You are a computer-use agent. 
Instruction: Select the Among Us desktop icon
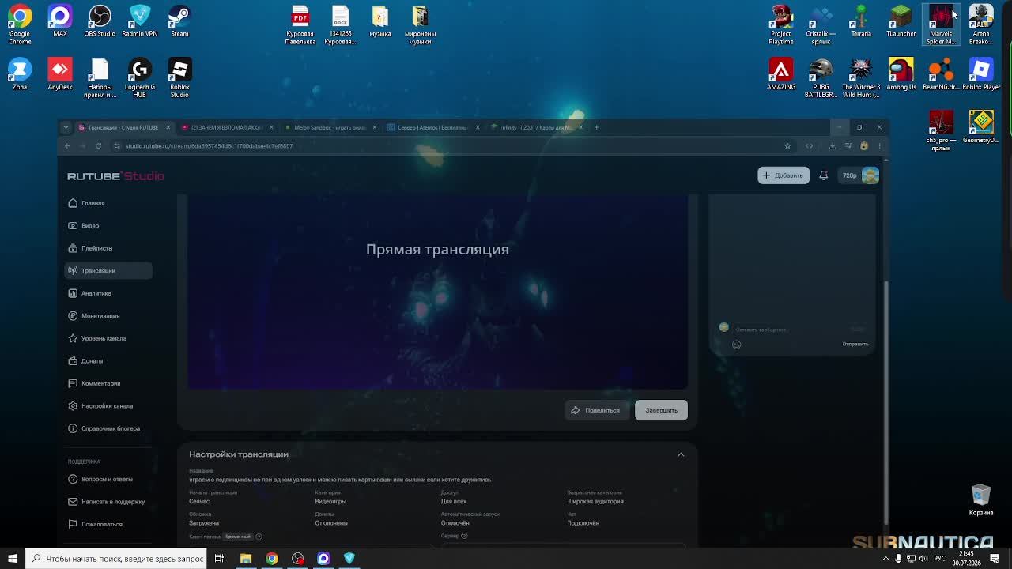[901, 74]
